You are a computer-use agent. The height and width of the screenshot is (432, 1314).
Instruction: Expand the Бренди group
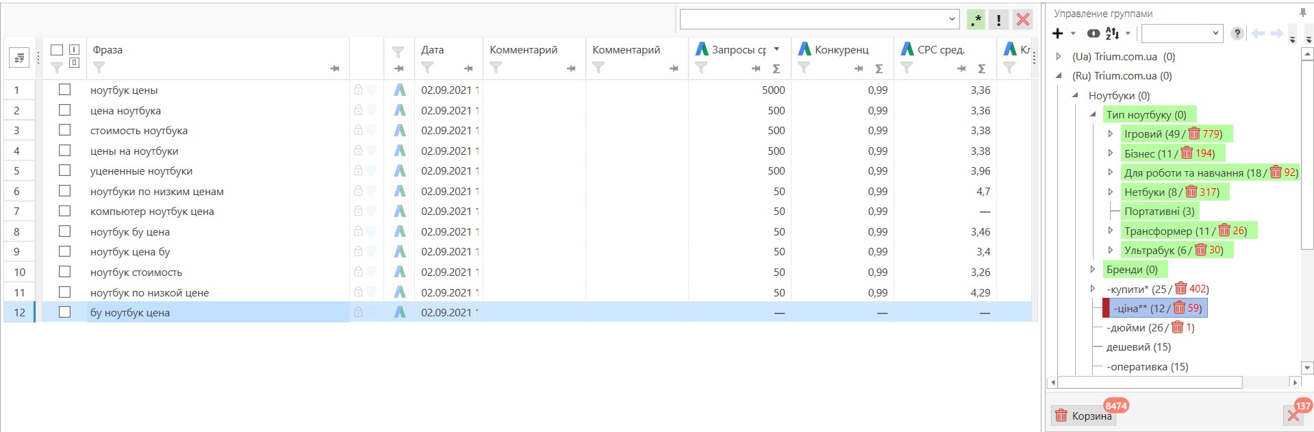(x=1093, y=270)
